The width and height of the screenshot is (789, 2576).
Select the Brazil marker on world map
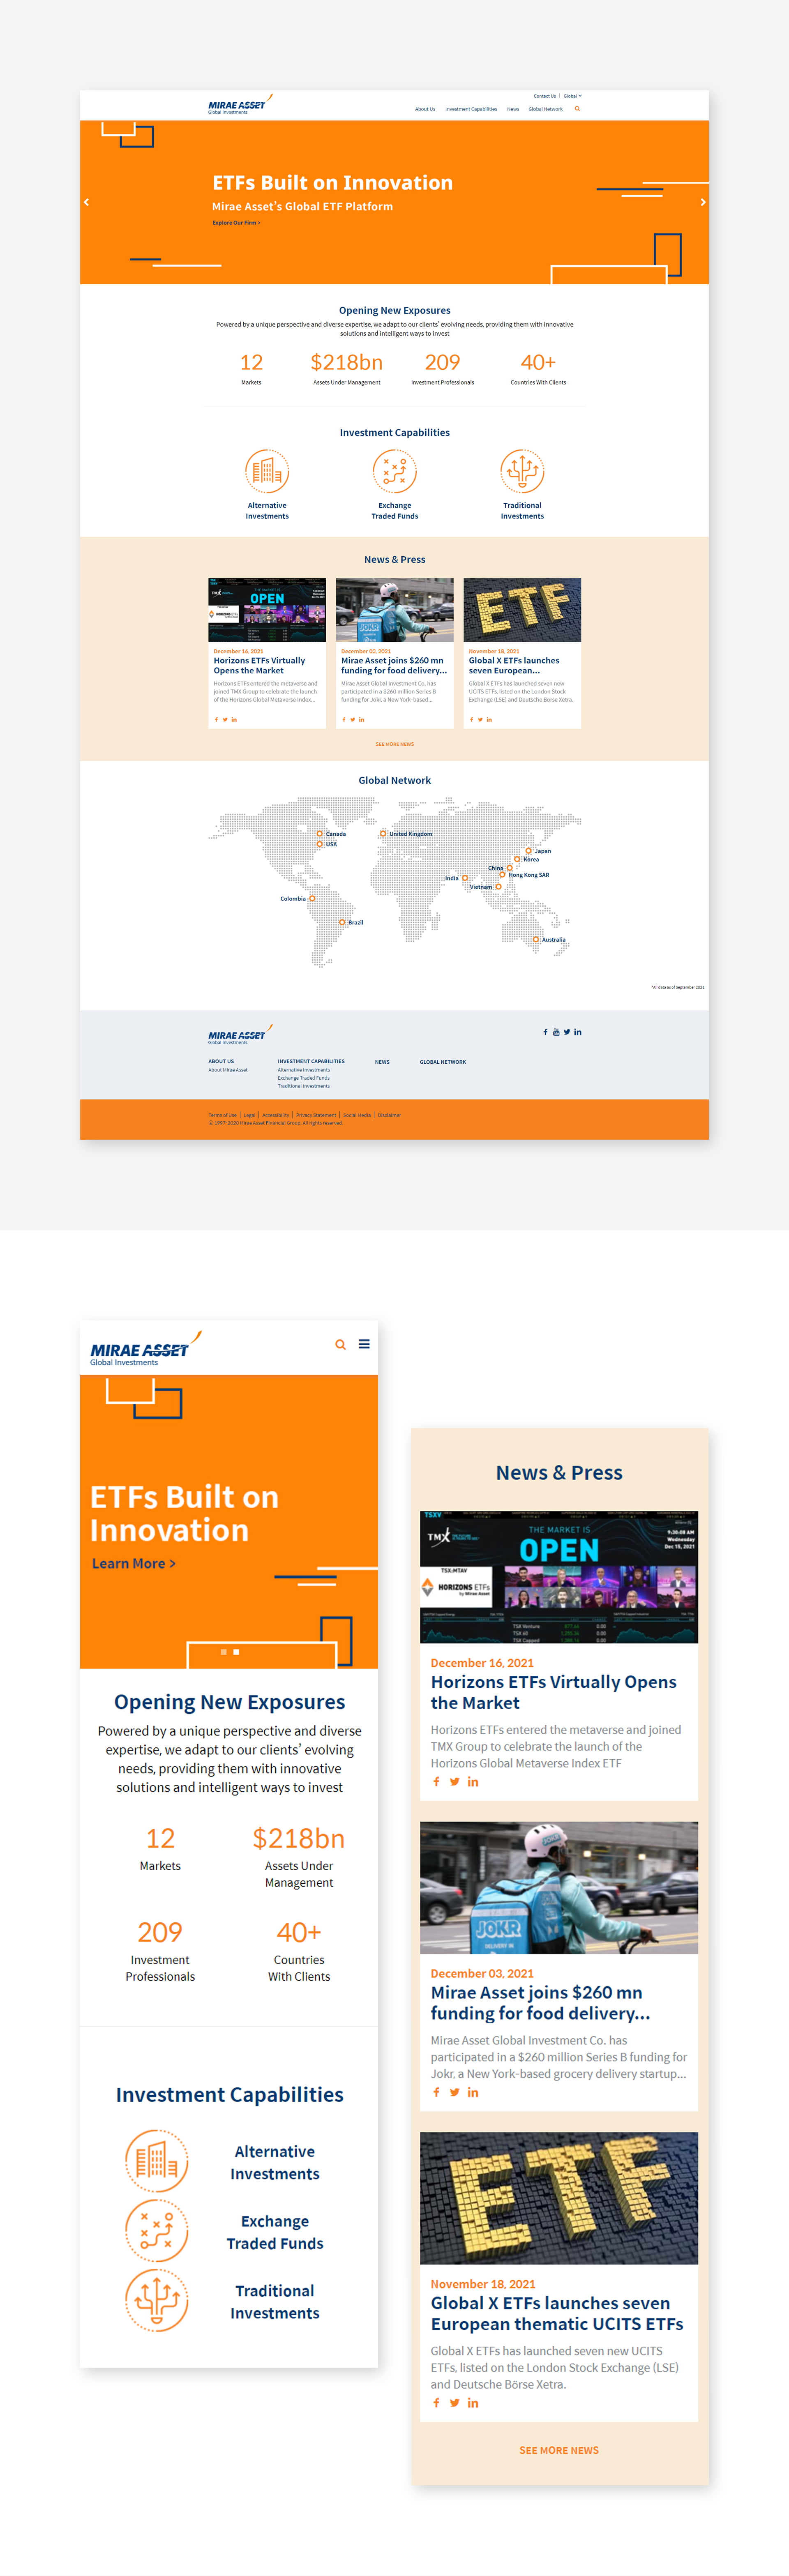(x=342, y=922)
